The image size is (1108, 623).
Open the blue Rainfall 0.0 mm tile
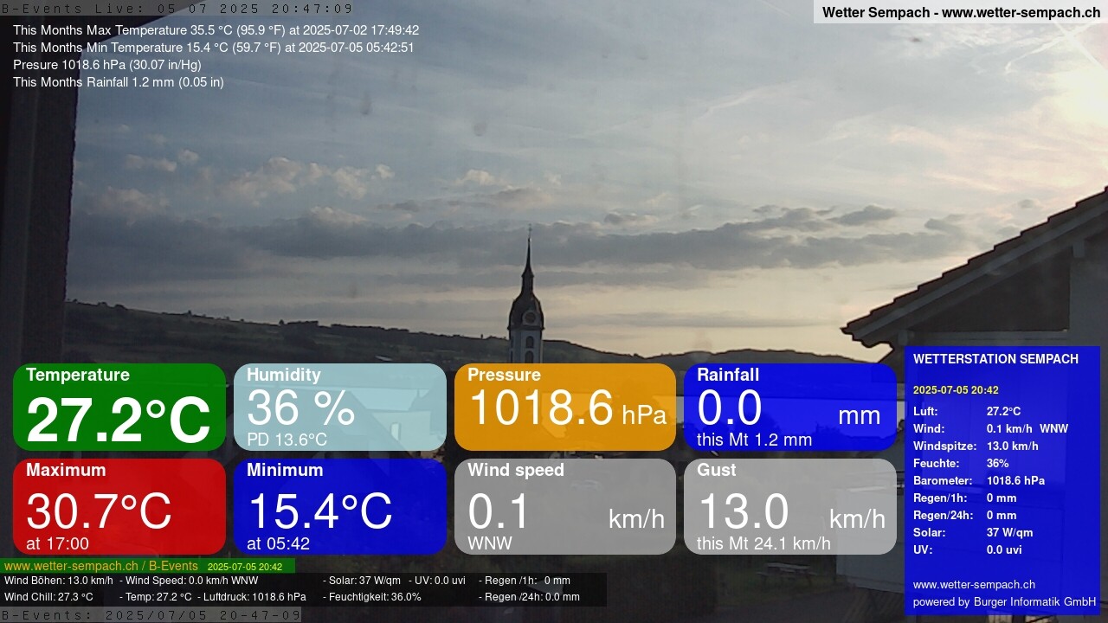[x=790, y=407]
